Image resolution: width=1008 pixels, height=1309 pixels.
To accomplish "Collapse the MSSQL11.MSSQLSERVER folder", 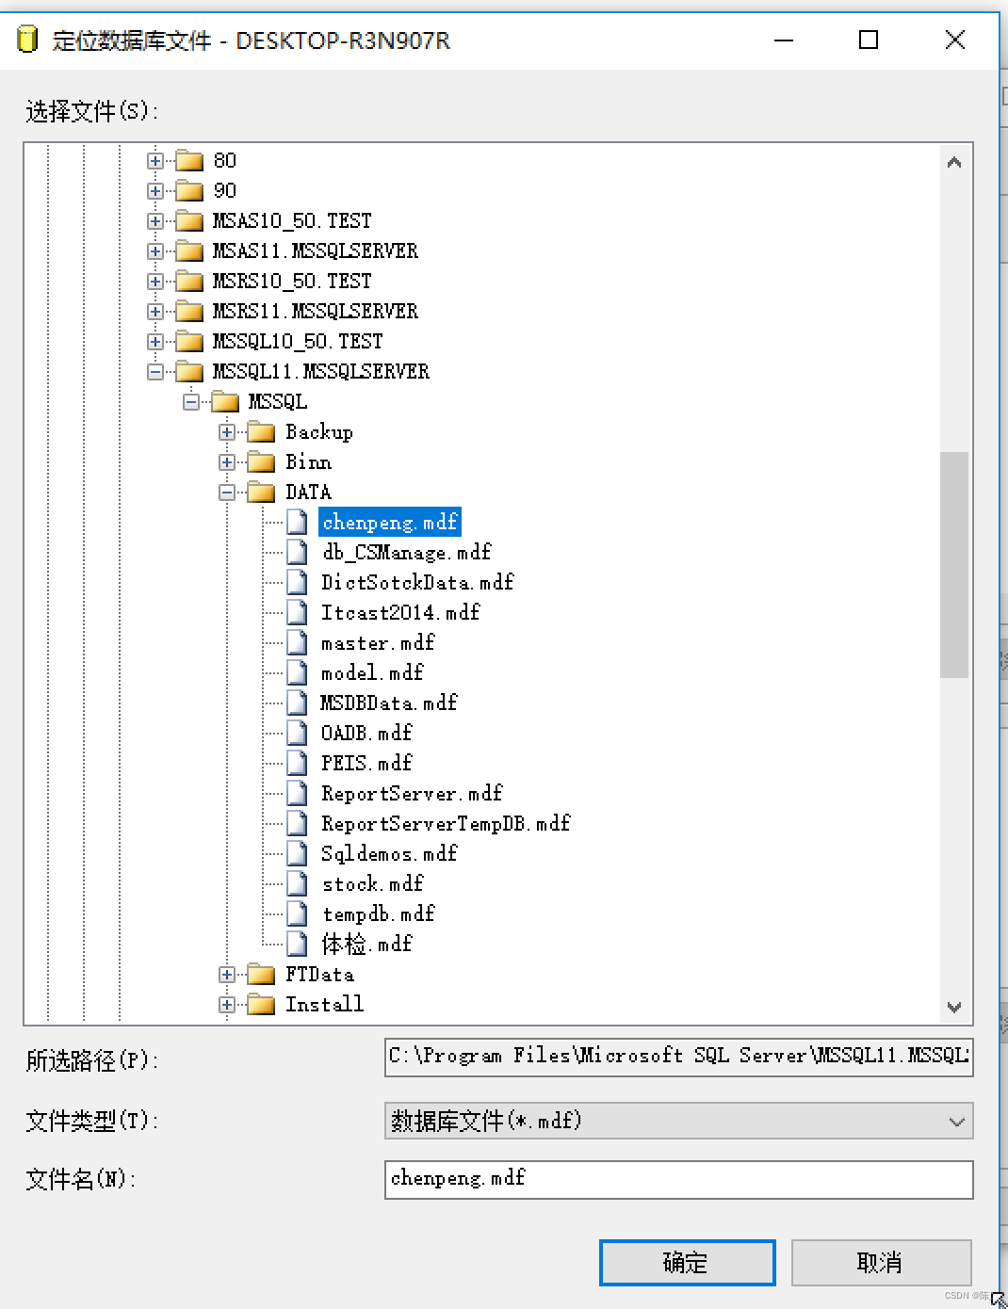I will pos(155,372).
